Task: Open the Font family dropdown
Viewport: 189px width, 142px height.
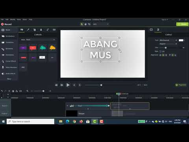Action: [x=168, y=40]
